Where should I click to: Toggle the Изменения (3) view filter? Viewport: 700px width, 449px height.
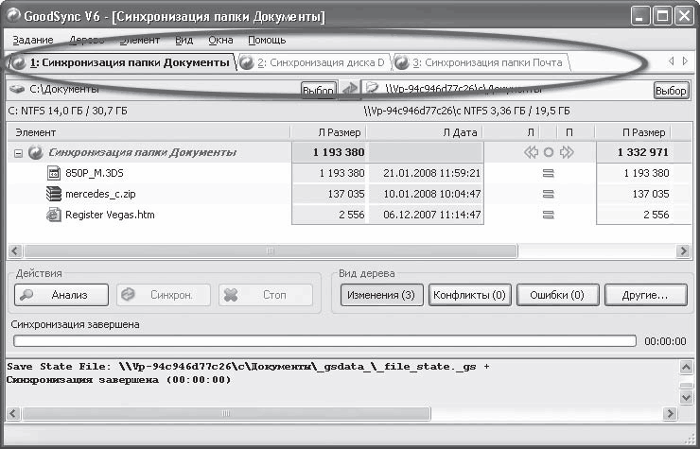pos(382,295)
